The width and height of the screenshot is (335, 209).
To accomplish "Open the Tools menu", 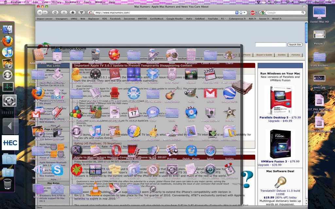I will click(x=87, y=2).
